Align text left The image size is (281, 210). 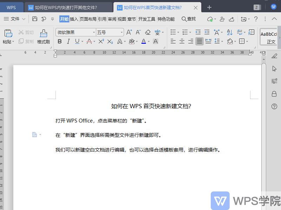(173, 41)
